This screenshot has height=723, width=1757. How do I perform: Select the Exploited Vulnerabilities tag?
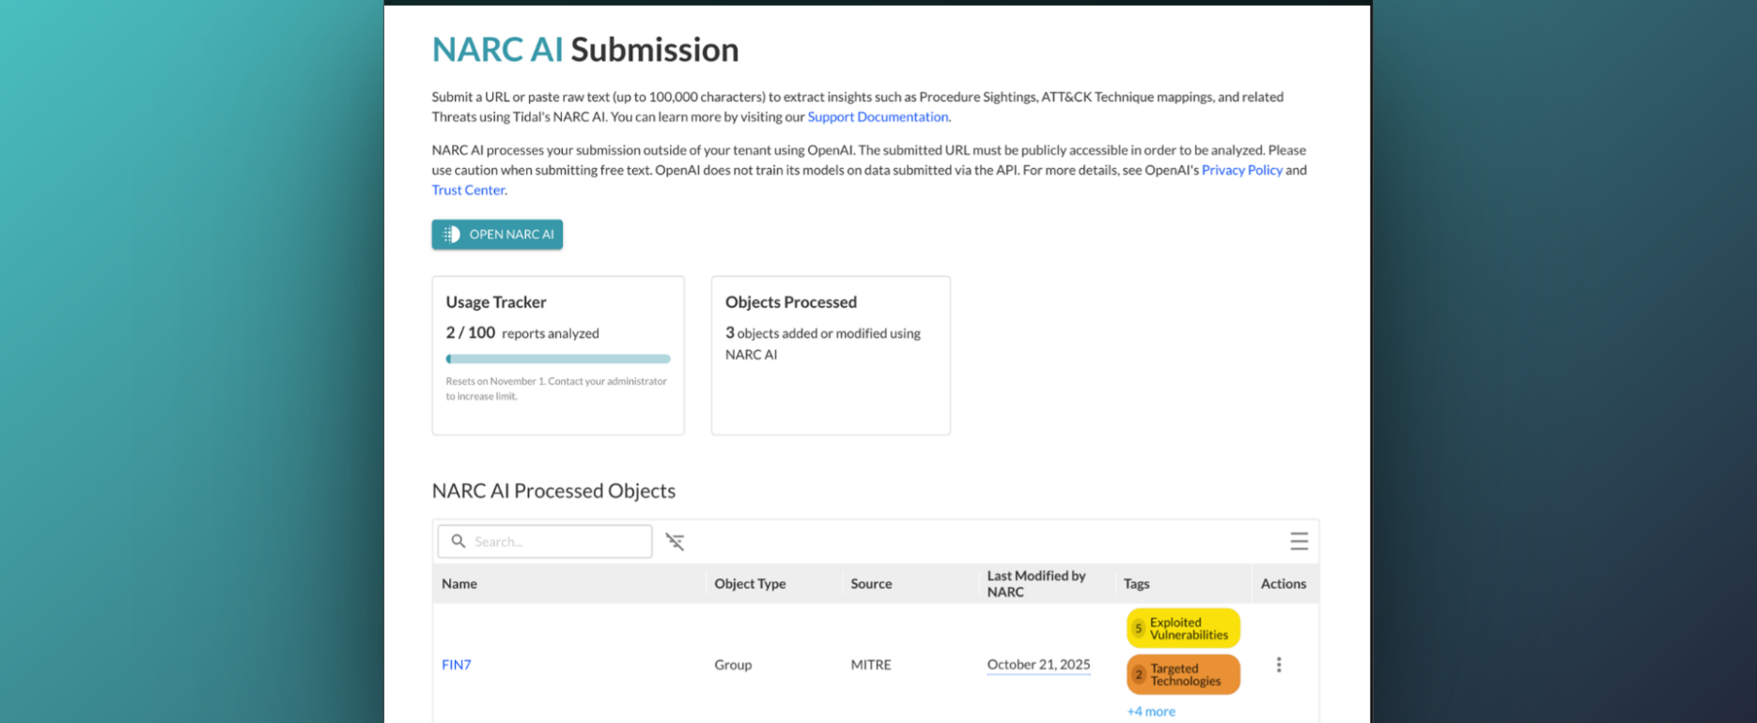1183,629
